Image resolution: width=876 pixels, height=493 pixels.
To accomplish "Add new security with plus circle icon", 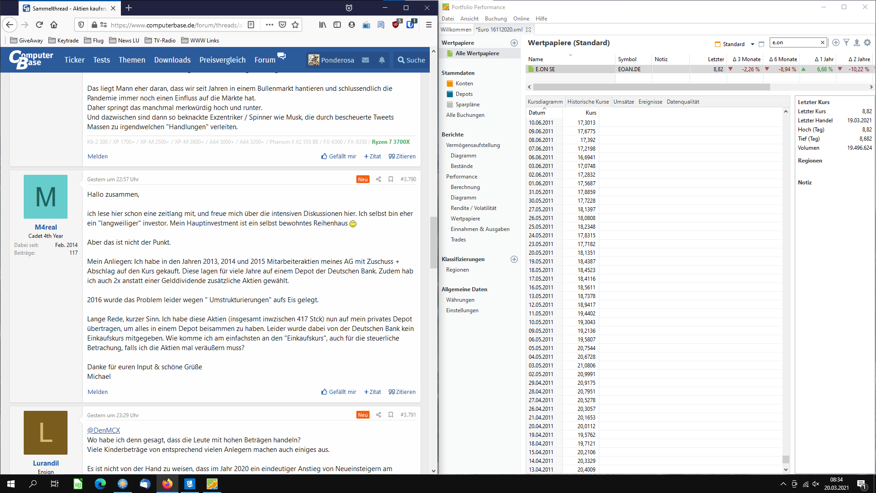I will click(x=835, y=42).
